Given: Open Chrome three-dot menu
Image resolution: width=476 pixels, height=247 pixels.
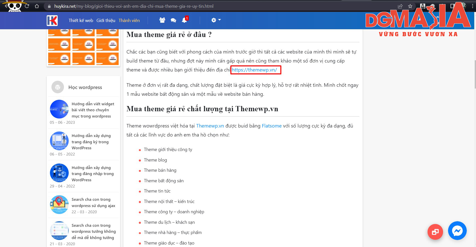Looking at the screenshot, I should (x=473, y=6).
